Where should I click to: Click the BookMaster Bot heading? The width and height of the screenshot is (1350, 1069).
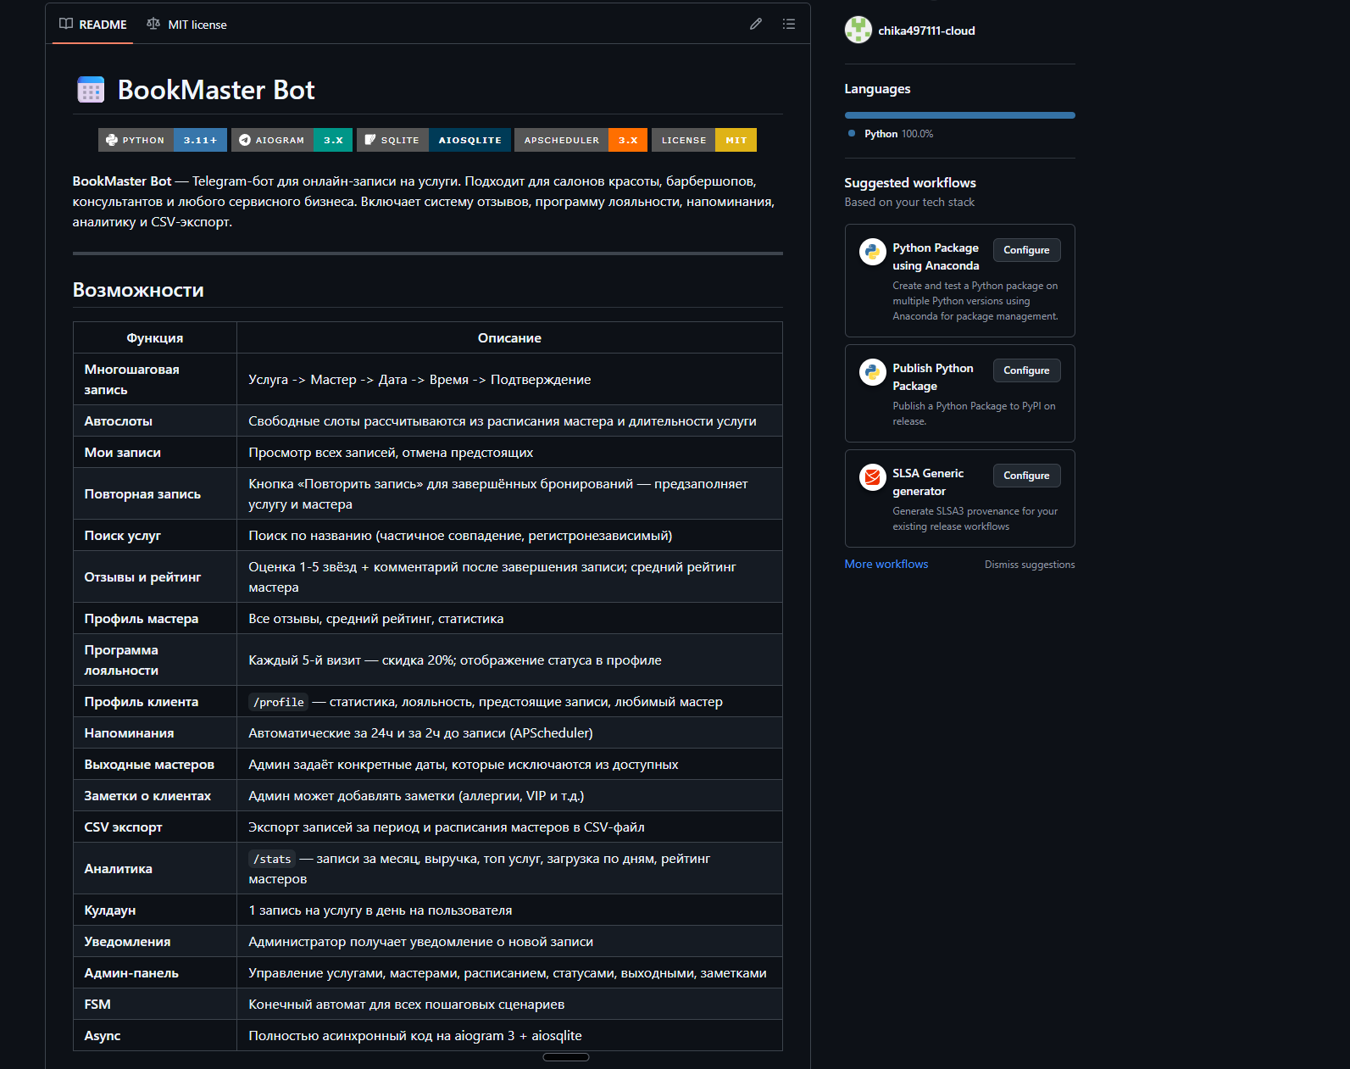click(216, 90)
